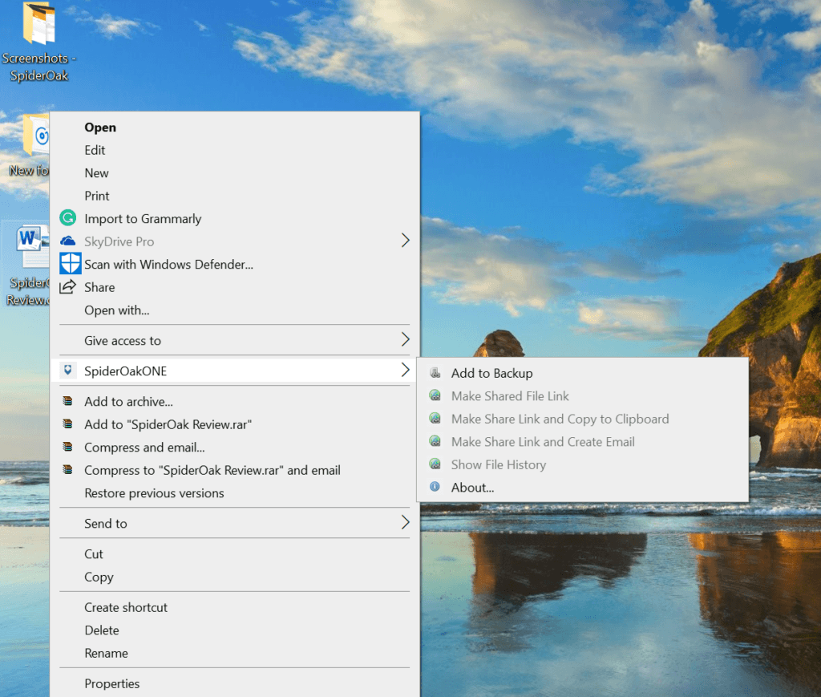This screenshot has height=697, width=821.
Task: Click the SpiderOakONE shield icon
Action: pos(67,371)
